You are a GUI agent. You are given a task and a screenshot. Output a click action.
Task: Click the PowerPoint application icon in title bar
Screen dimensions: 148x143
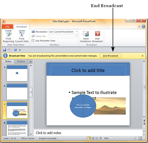(x=4, y=22)
